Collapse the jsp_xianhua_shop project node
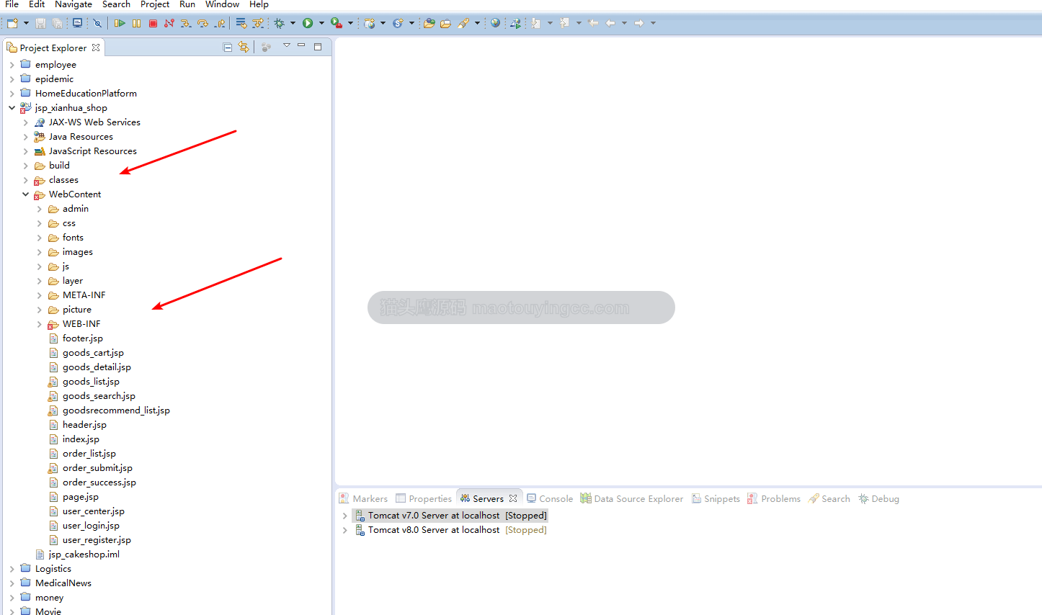Viewport: 1042px width, 615px height. point(12,108)
